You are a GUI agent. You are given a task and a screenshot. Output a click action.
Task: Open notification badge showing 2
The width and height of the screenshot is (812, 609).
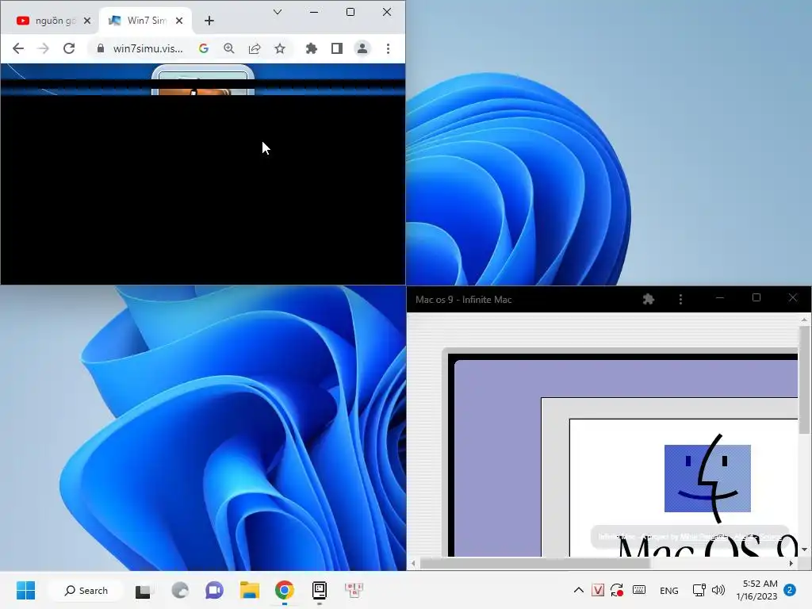pos(790,590)
